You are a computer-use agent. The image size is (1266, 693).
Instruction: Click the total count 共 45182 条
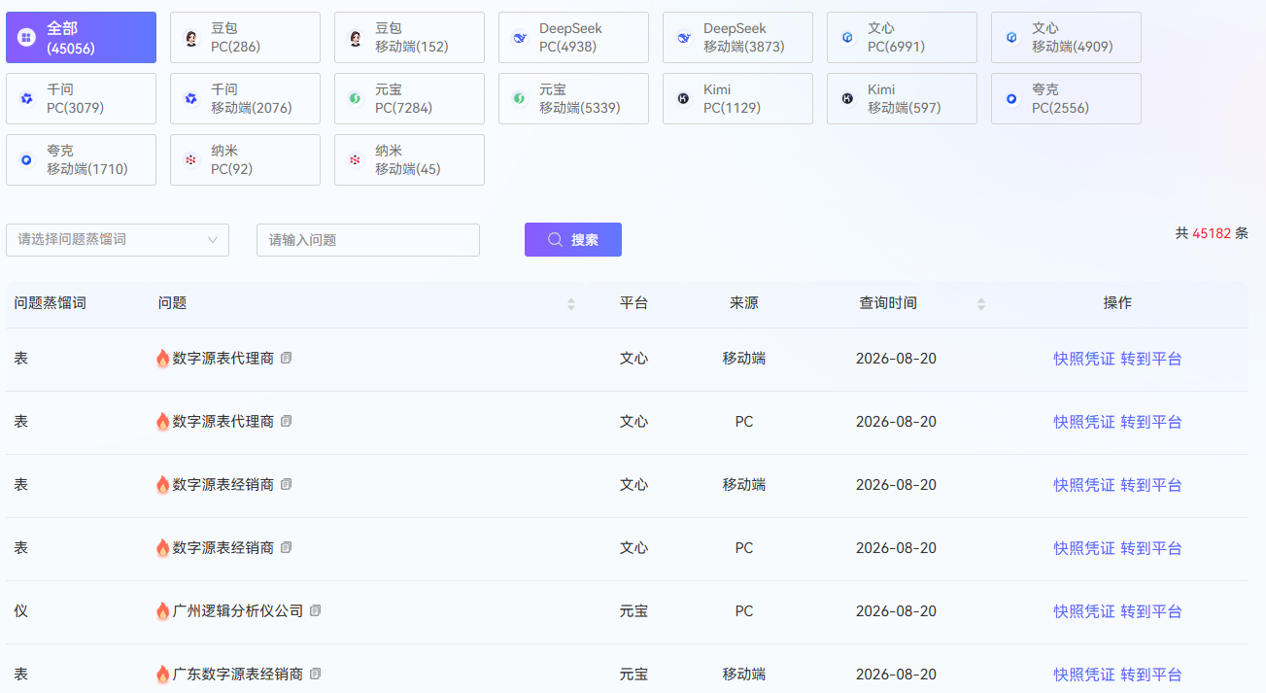click(x=1212, y=233)
